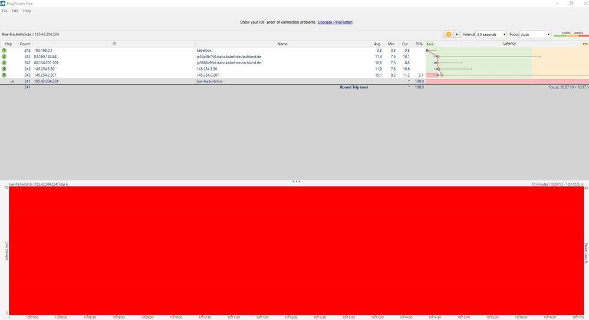The height and width of the screenshot is (320, 589).
Task: Click the 10:15:00 timeline tick label
Action: tap(463, 318)
